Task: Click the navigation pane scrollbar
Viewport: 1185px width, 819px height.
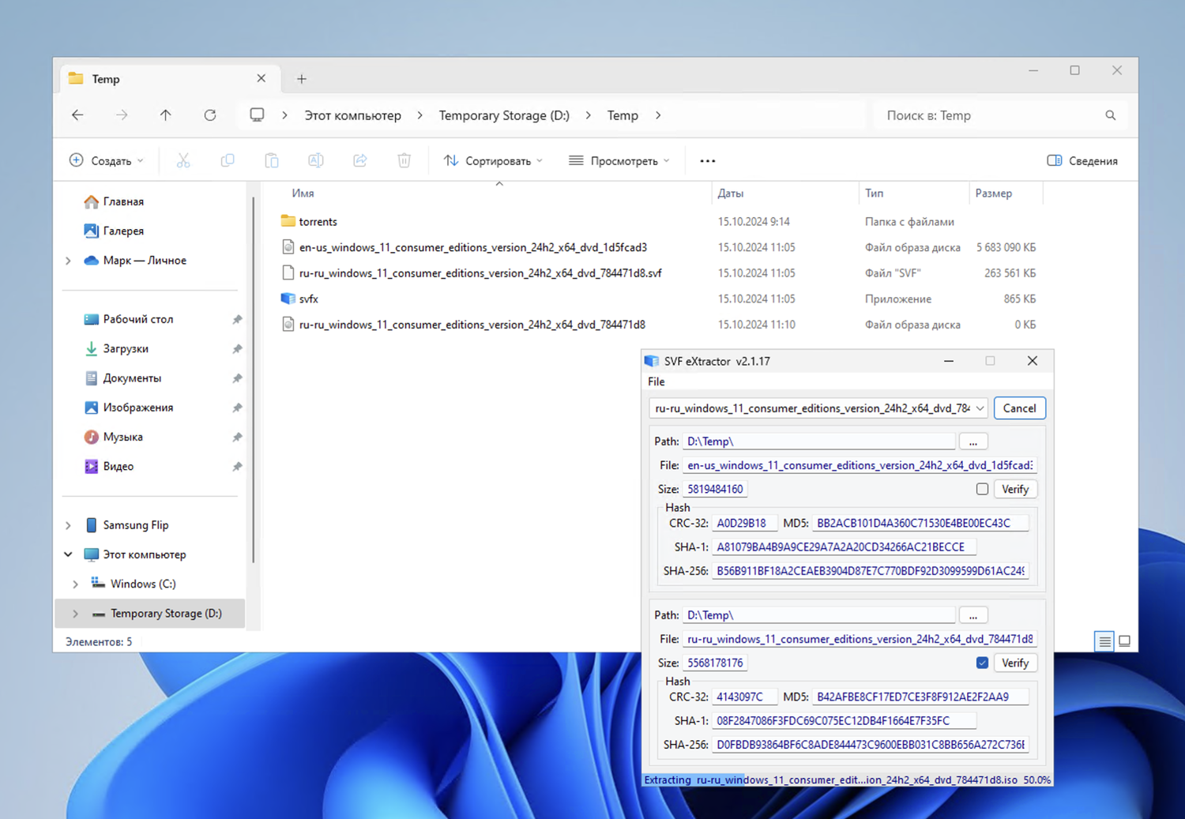Action: pyautogui.click(x=254, y=379)
